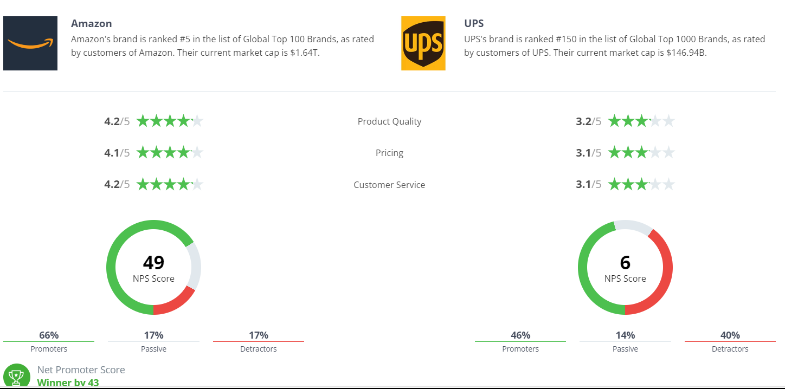Click Amazon's Pricing star rating
The image size is (785, 389).
pos(170,153)
